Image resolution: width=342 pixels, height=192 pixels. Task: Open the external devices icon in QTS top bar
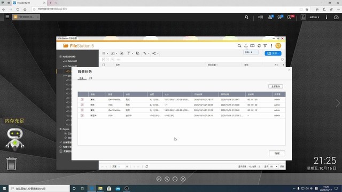(x=280, y=17)
